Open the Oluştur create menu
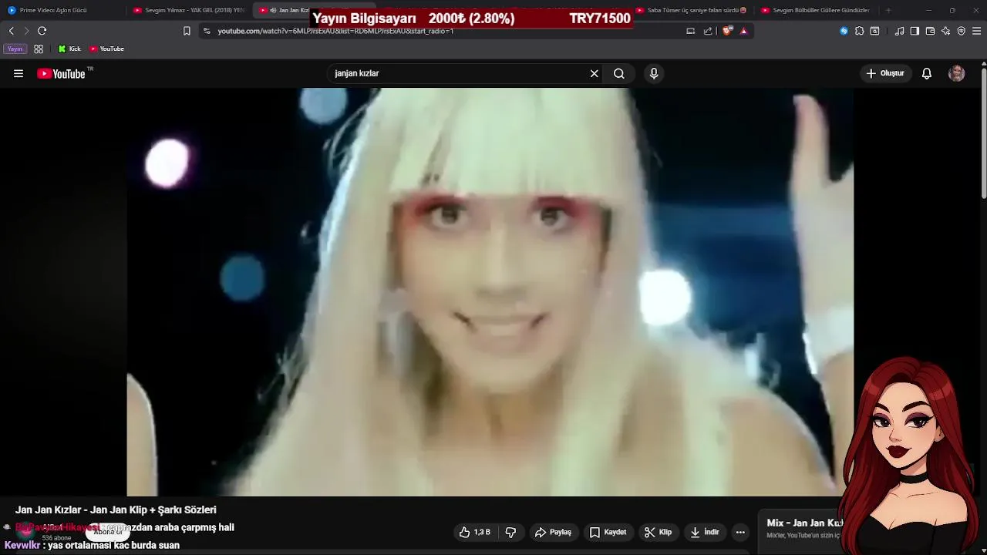The image size is (987, 555). [x=885, y=73]
